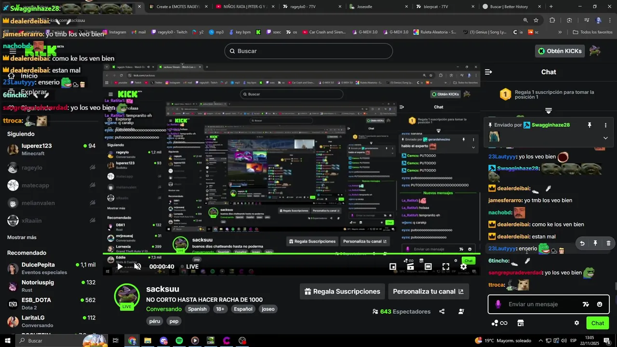Open luperez123 followed channel
Viewport: 617px width, 347px height.
51,149
